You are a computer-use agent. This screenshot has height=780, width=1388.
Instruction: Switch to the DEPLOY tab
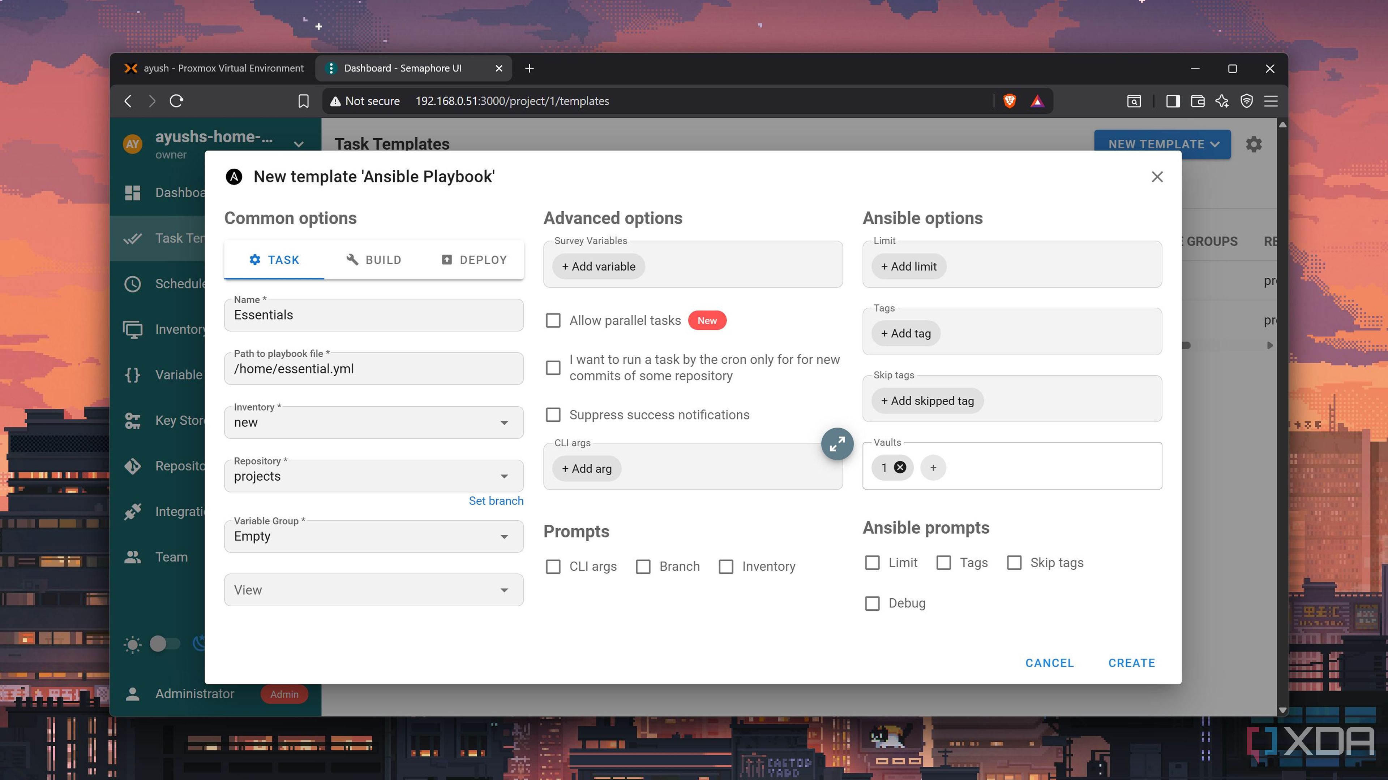tap(474, 260)
